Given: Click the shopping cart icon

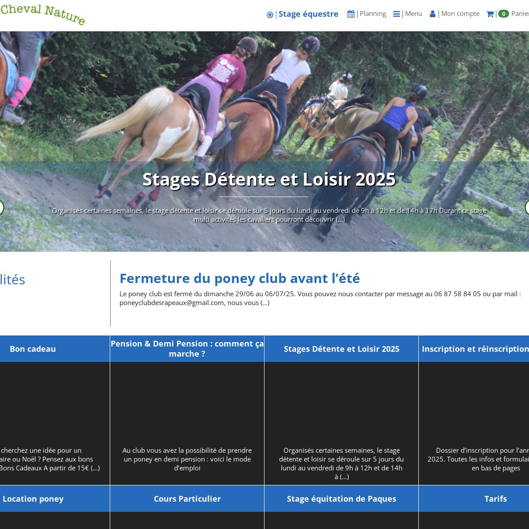Looking at the screenshot, I should coord(490,14).
